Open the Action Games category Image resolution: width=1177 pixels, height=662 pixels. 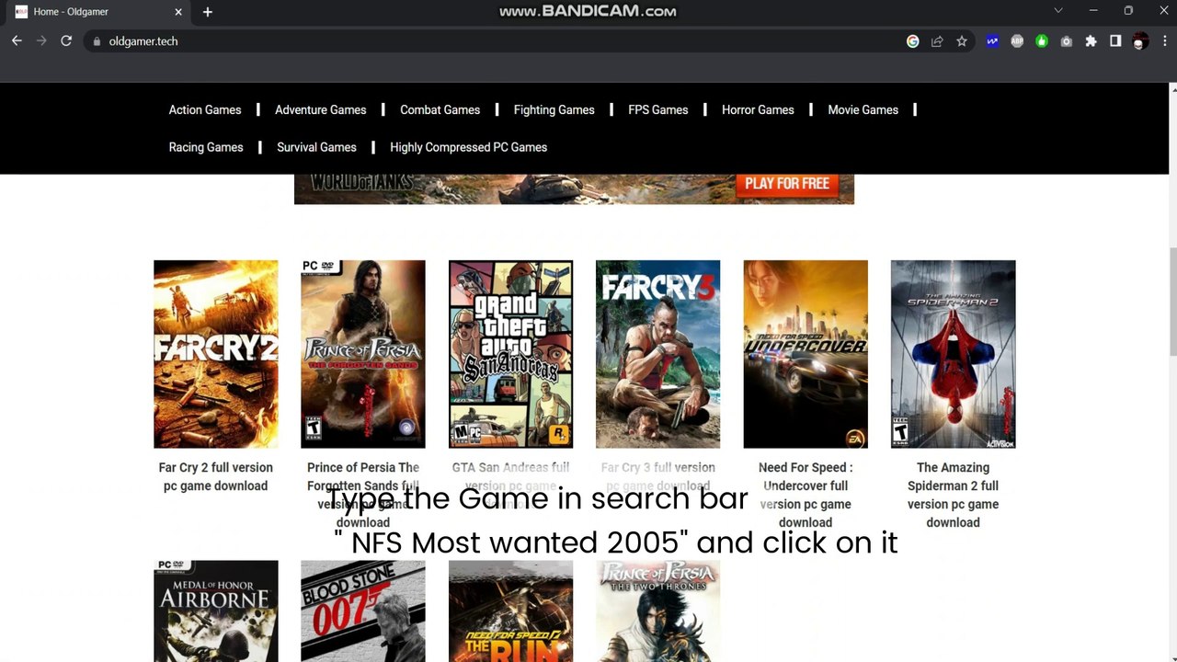pos(205,110)
